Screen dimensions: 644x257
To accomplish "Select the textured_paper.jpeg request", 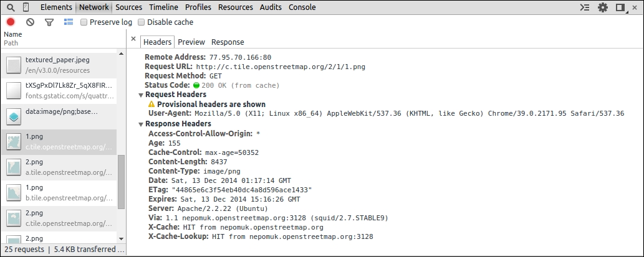I will click(59, 65).
